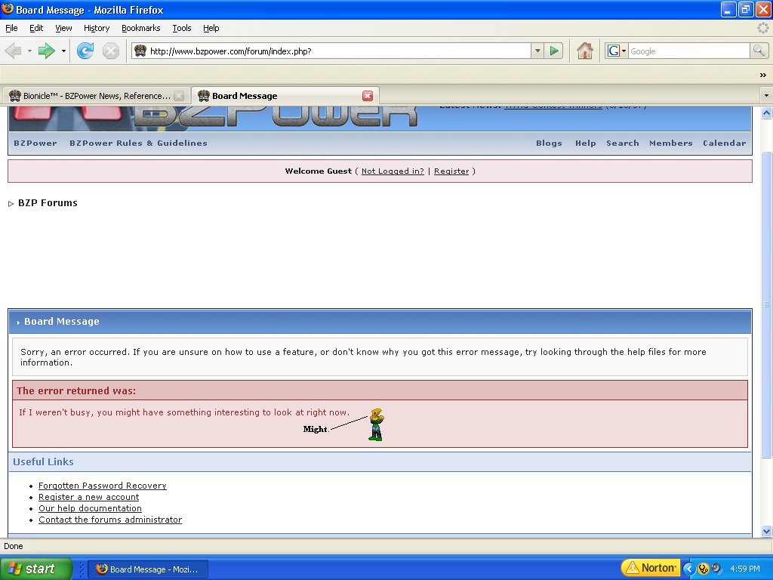Open the Edit menu
The image size is (773, 580).
pos(36,28)
